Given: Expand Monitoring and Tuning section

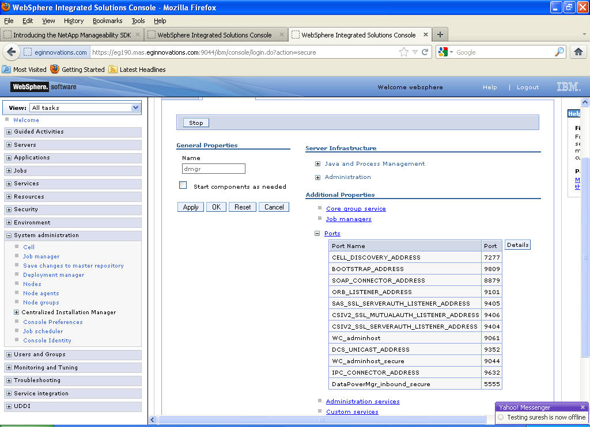Looking at the screenshot, I should [9, 367].
